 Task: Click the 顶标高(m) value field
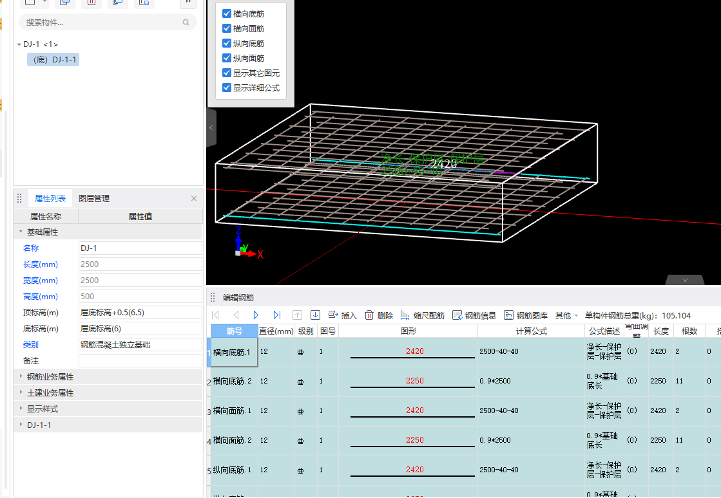point(140,313)
